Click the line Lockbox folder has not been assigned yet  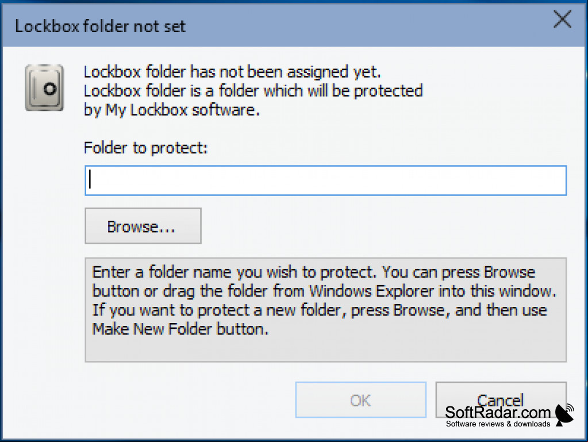(x=232, y=72)
